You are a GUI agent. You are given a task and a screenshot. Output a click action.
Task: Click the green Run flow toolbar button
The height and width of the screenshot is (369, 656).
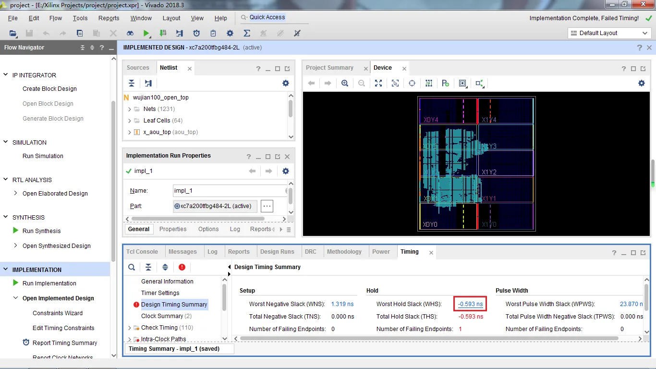146,33
